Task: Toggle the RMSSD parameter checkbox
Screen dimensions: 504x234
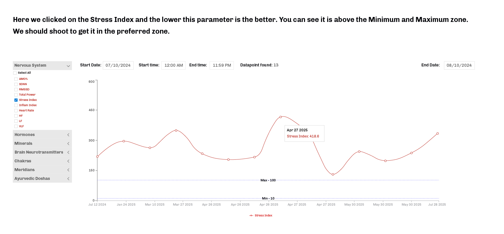Action: 16,90
